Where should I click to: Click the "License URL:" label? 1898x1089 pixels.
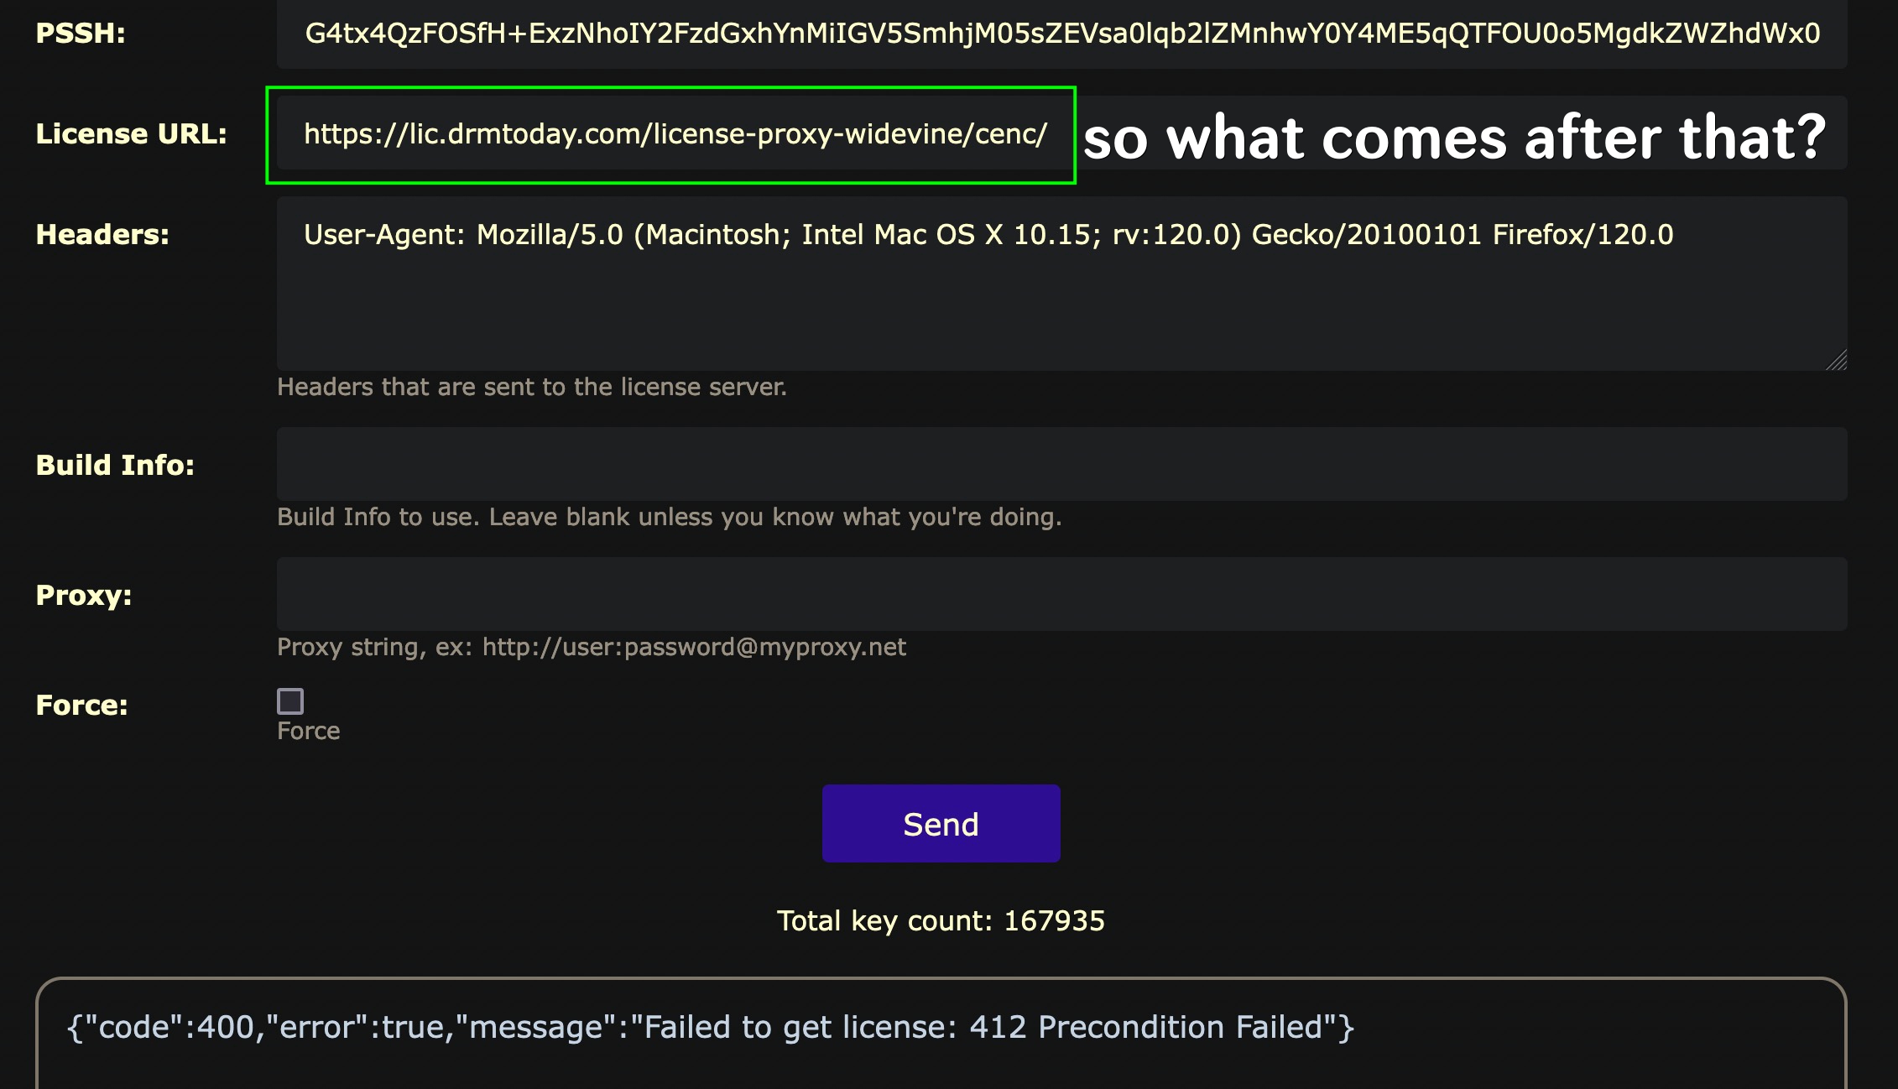[x=131, y=134]
